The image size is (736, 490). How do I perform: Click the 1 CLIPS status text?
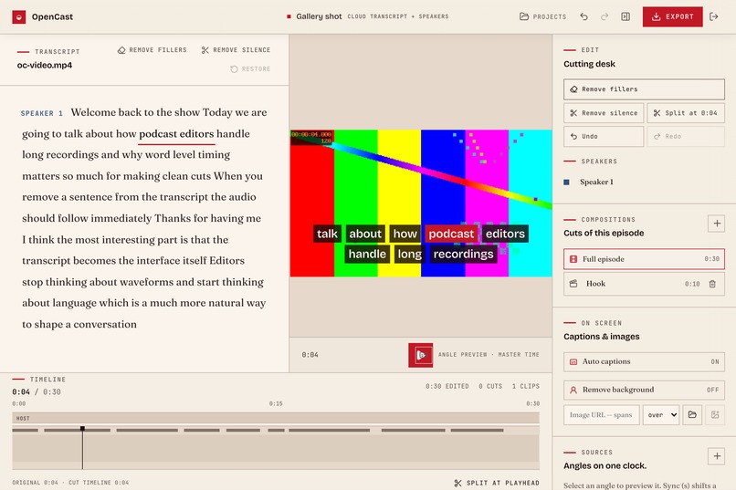tap(526, 386)
